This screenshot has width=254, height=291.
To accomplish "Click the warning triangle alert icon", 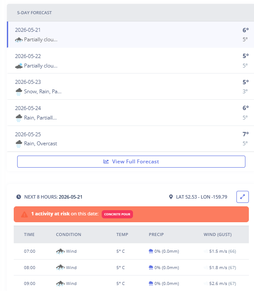I will coord(24,214).
